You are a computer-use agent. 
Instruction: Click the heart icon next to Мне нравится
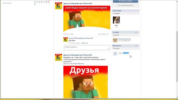(108, 34)
